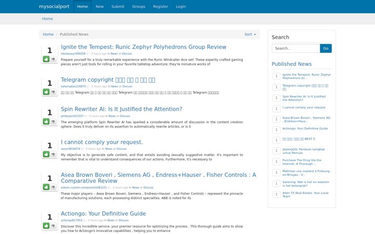Open sidebar link I cannot comply your request
Viewport: 375px width, 234px height.
pos(304,108)
